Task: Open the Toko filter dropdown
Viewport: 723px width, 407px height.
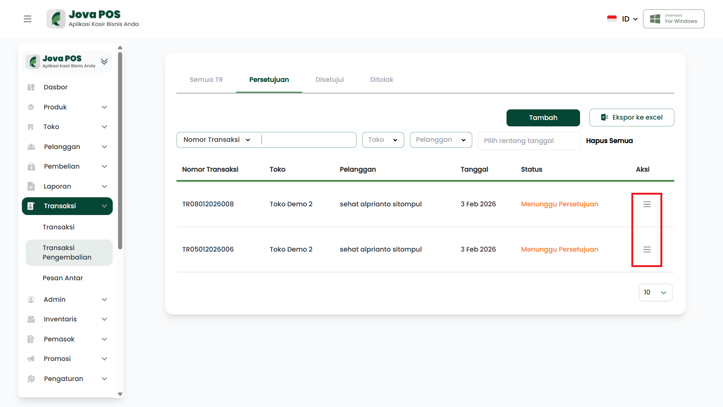Action: (383, 140)
